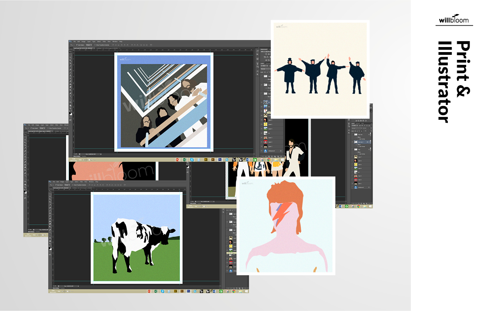
Task: Select Layer 5 yellow thumbnail in right window
Action: (x=356, y=164)
